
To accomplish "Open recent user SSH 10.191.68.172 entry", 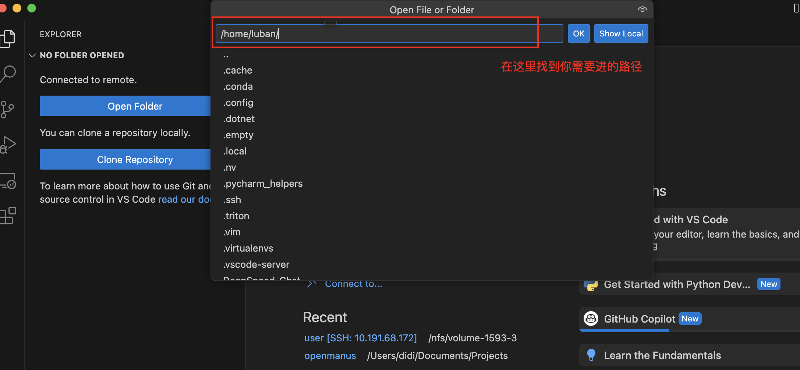I will point(360,338).
